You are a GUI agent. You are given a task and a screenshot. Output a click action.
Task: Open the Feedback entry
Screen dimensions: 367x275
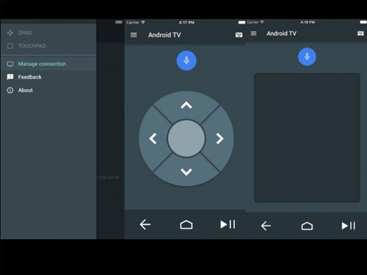pyautogui.click(x=48, y=77)
